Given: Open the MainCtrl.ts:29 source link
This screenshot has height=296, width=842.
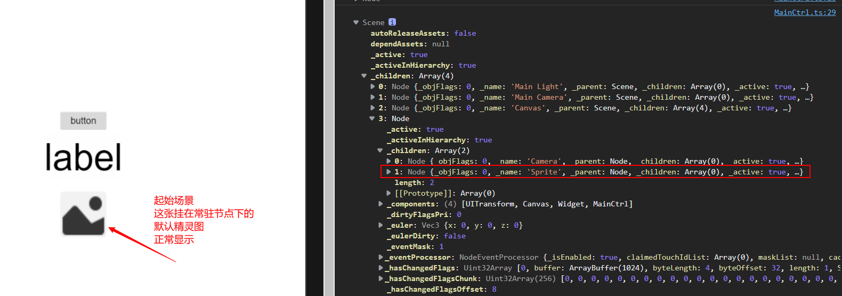Looking at the screenshot, I should tap(805, 12).
